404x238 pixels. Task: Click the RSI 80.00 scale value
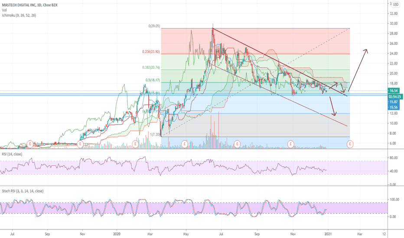(394, 158)
